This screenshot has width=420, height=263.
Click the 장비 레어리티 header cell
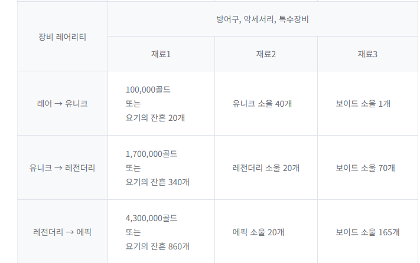click(x=62, y=37)
